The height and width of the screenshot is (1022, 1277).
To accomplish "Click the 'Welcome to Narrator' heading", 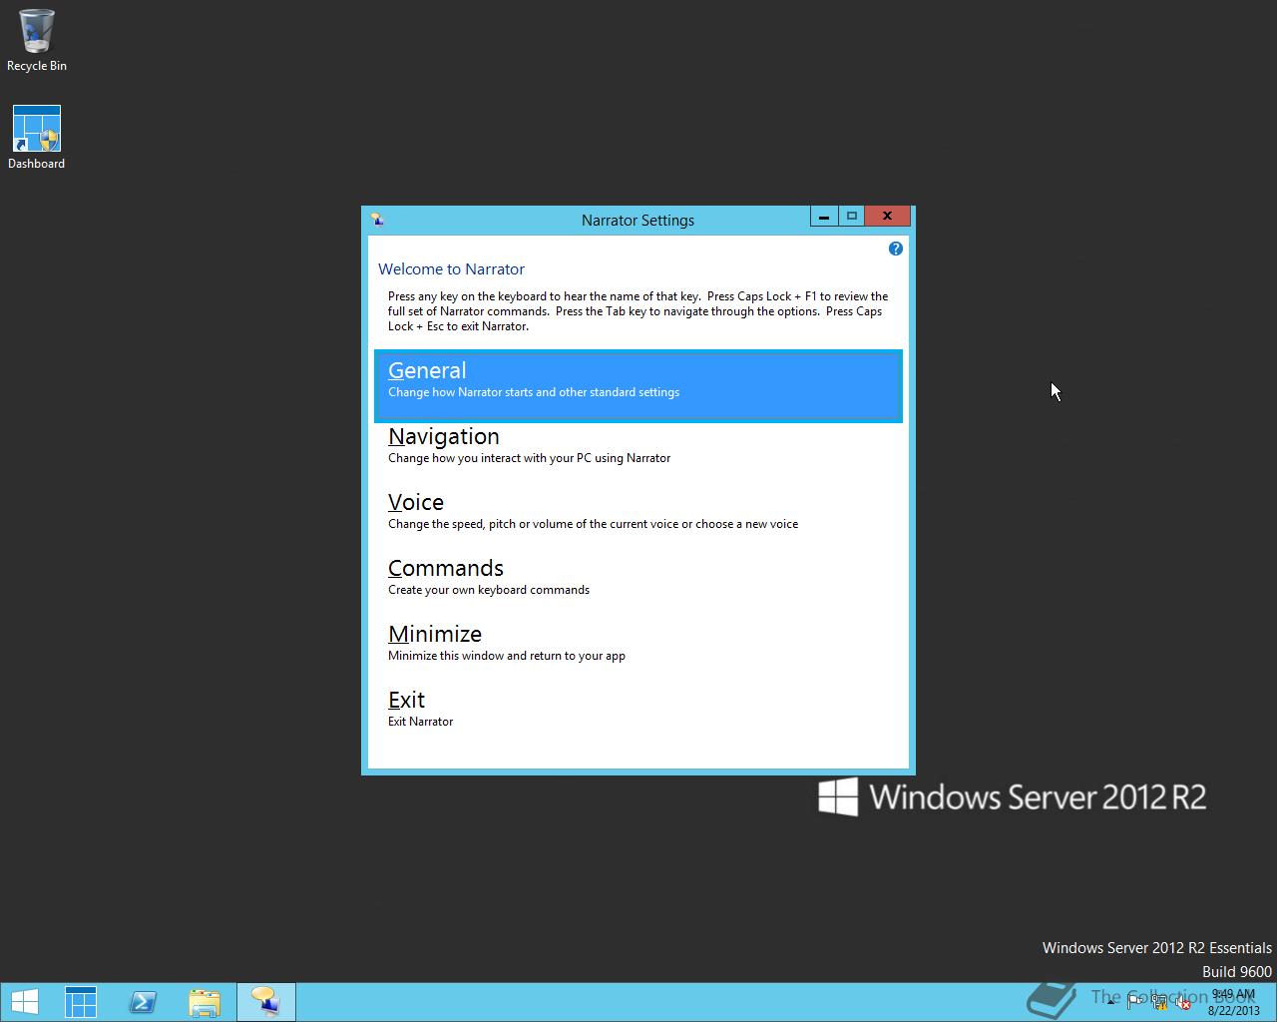I will 451,269.
